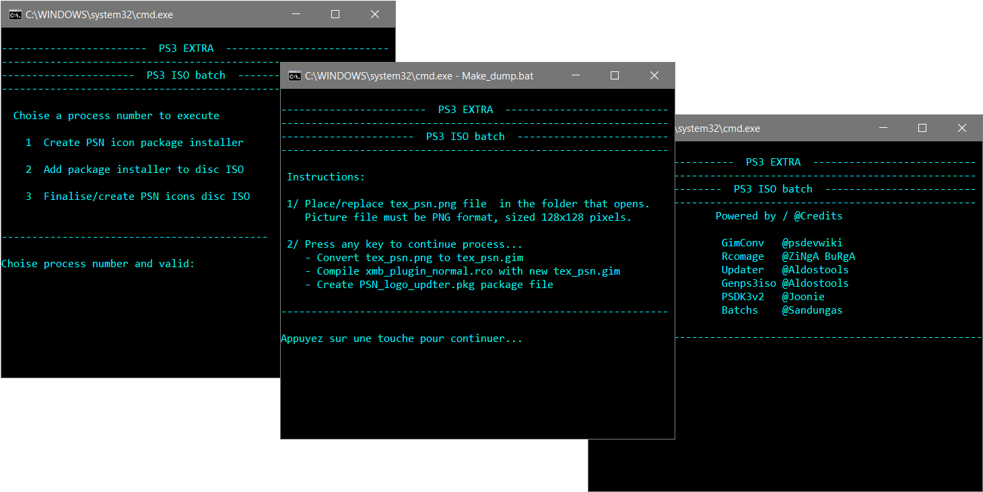Click the 'Appuyez sur une touche pour continuer' prompt
Image resolution: width=983 pixels, height=492 pixels.
401,339
